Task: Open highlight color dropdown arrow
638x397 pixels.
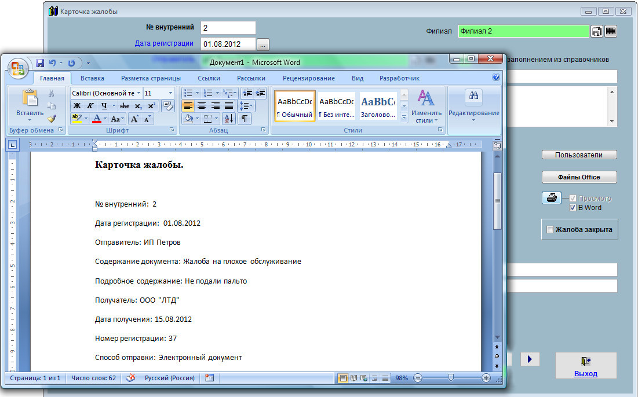Action: (x=86, y=119)
